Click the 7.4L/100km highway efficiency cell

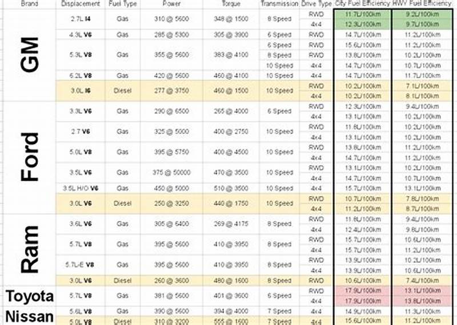pos(422,281)
